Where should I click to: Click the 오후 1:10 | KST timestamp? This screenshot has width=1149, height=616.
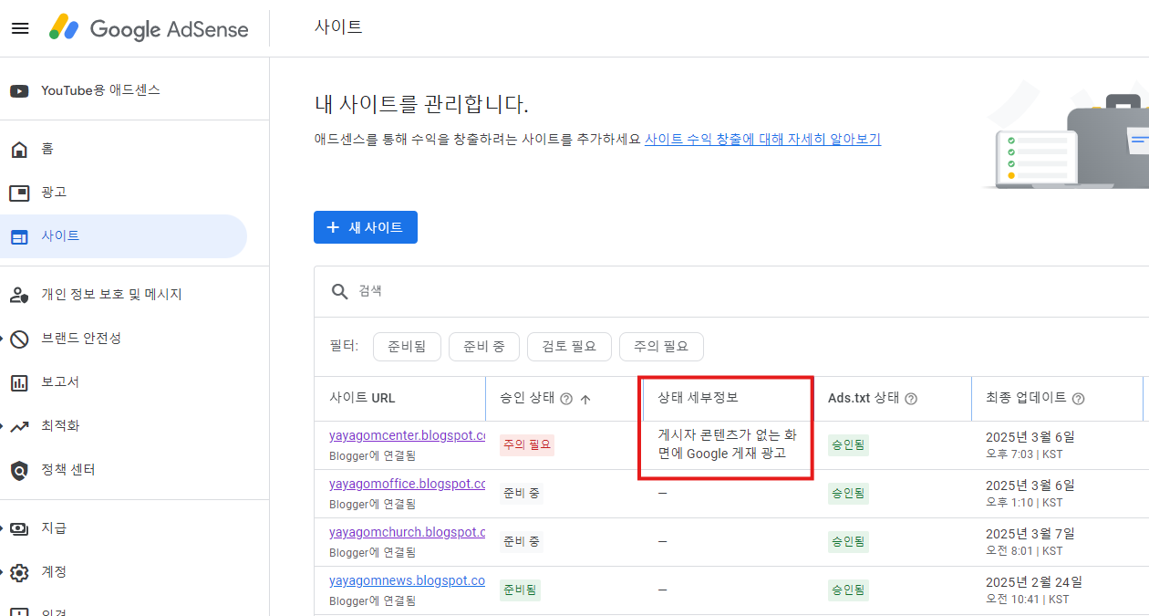pyautogui.click(x=1024, y=502)
